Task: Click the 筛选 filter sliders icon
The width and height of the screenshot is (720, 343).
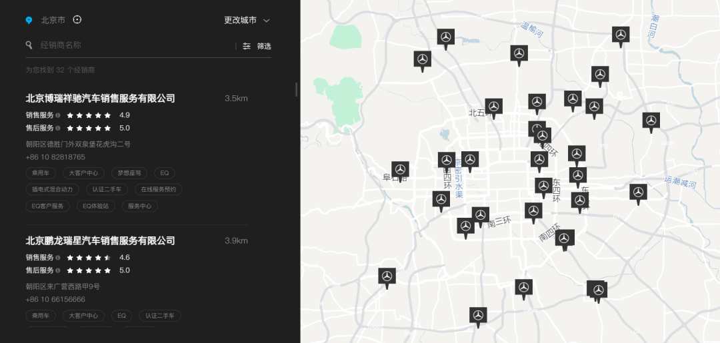Action: point(247,46)
